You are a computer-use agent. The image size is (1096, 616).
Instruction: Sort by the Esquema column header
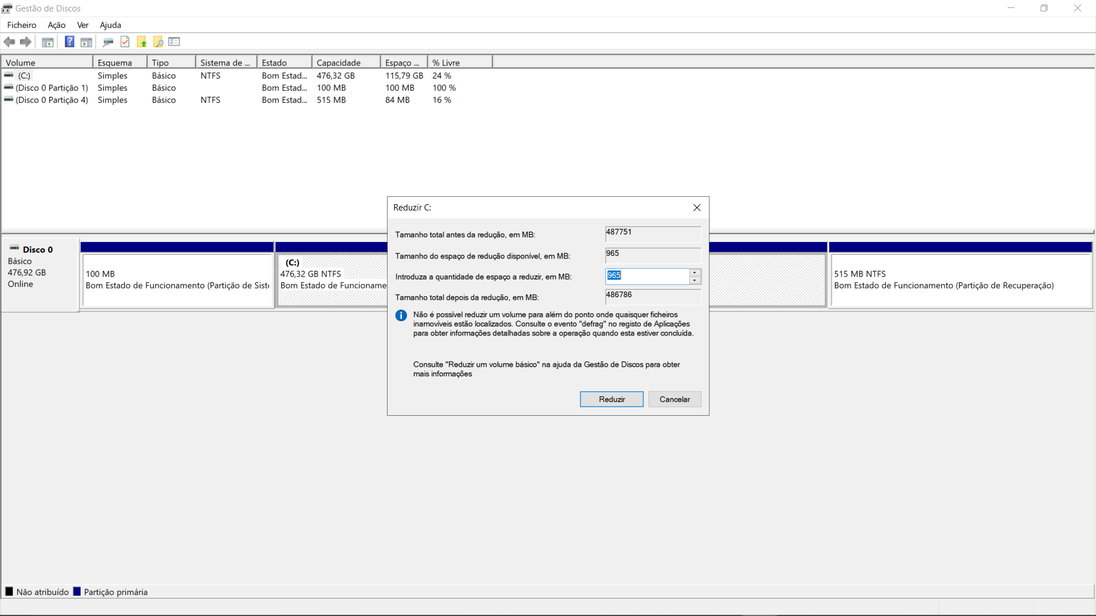120,62
